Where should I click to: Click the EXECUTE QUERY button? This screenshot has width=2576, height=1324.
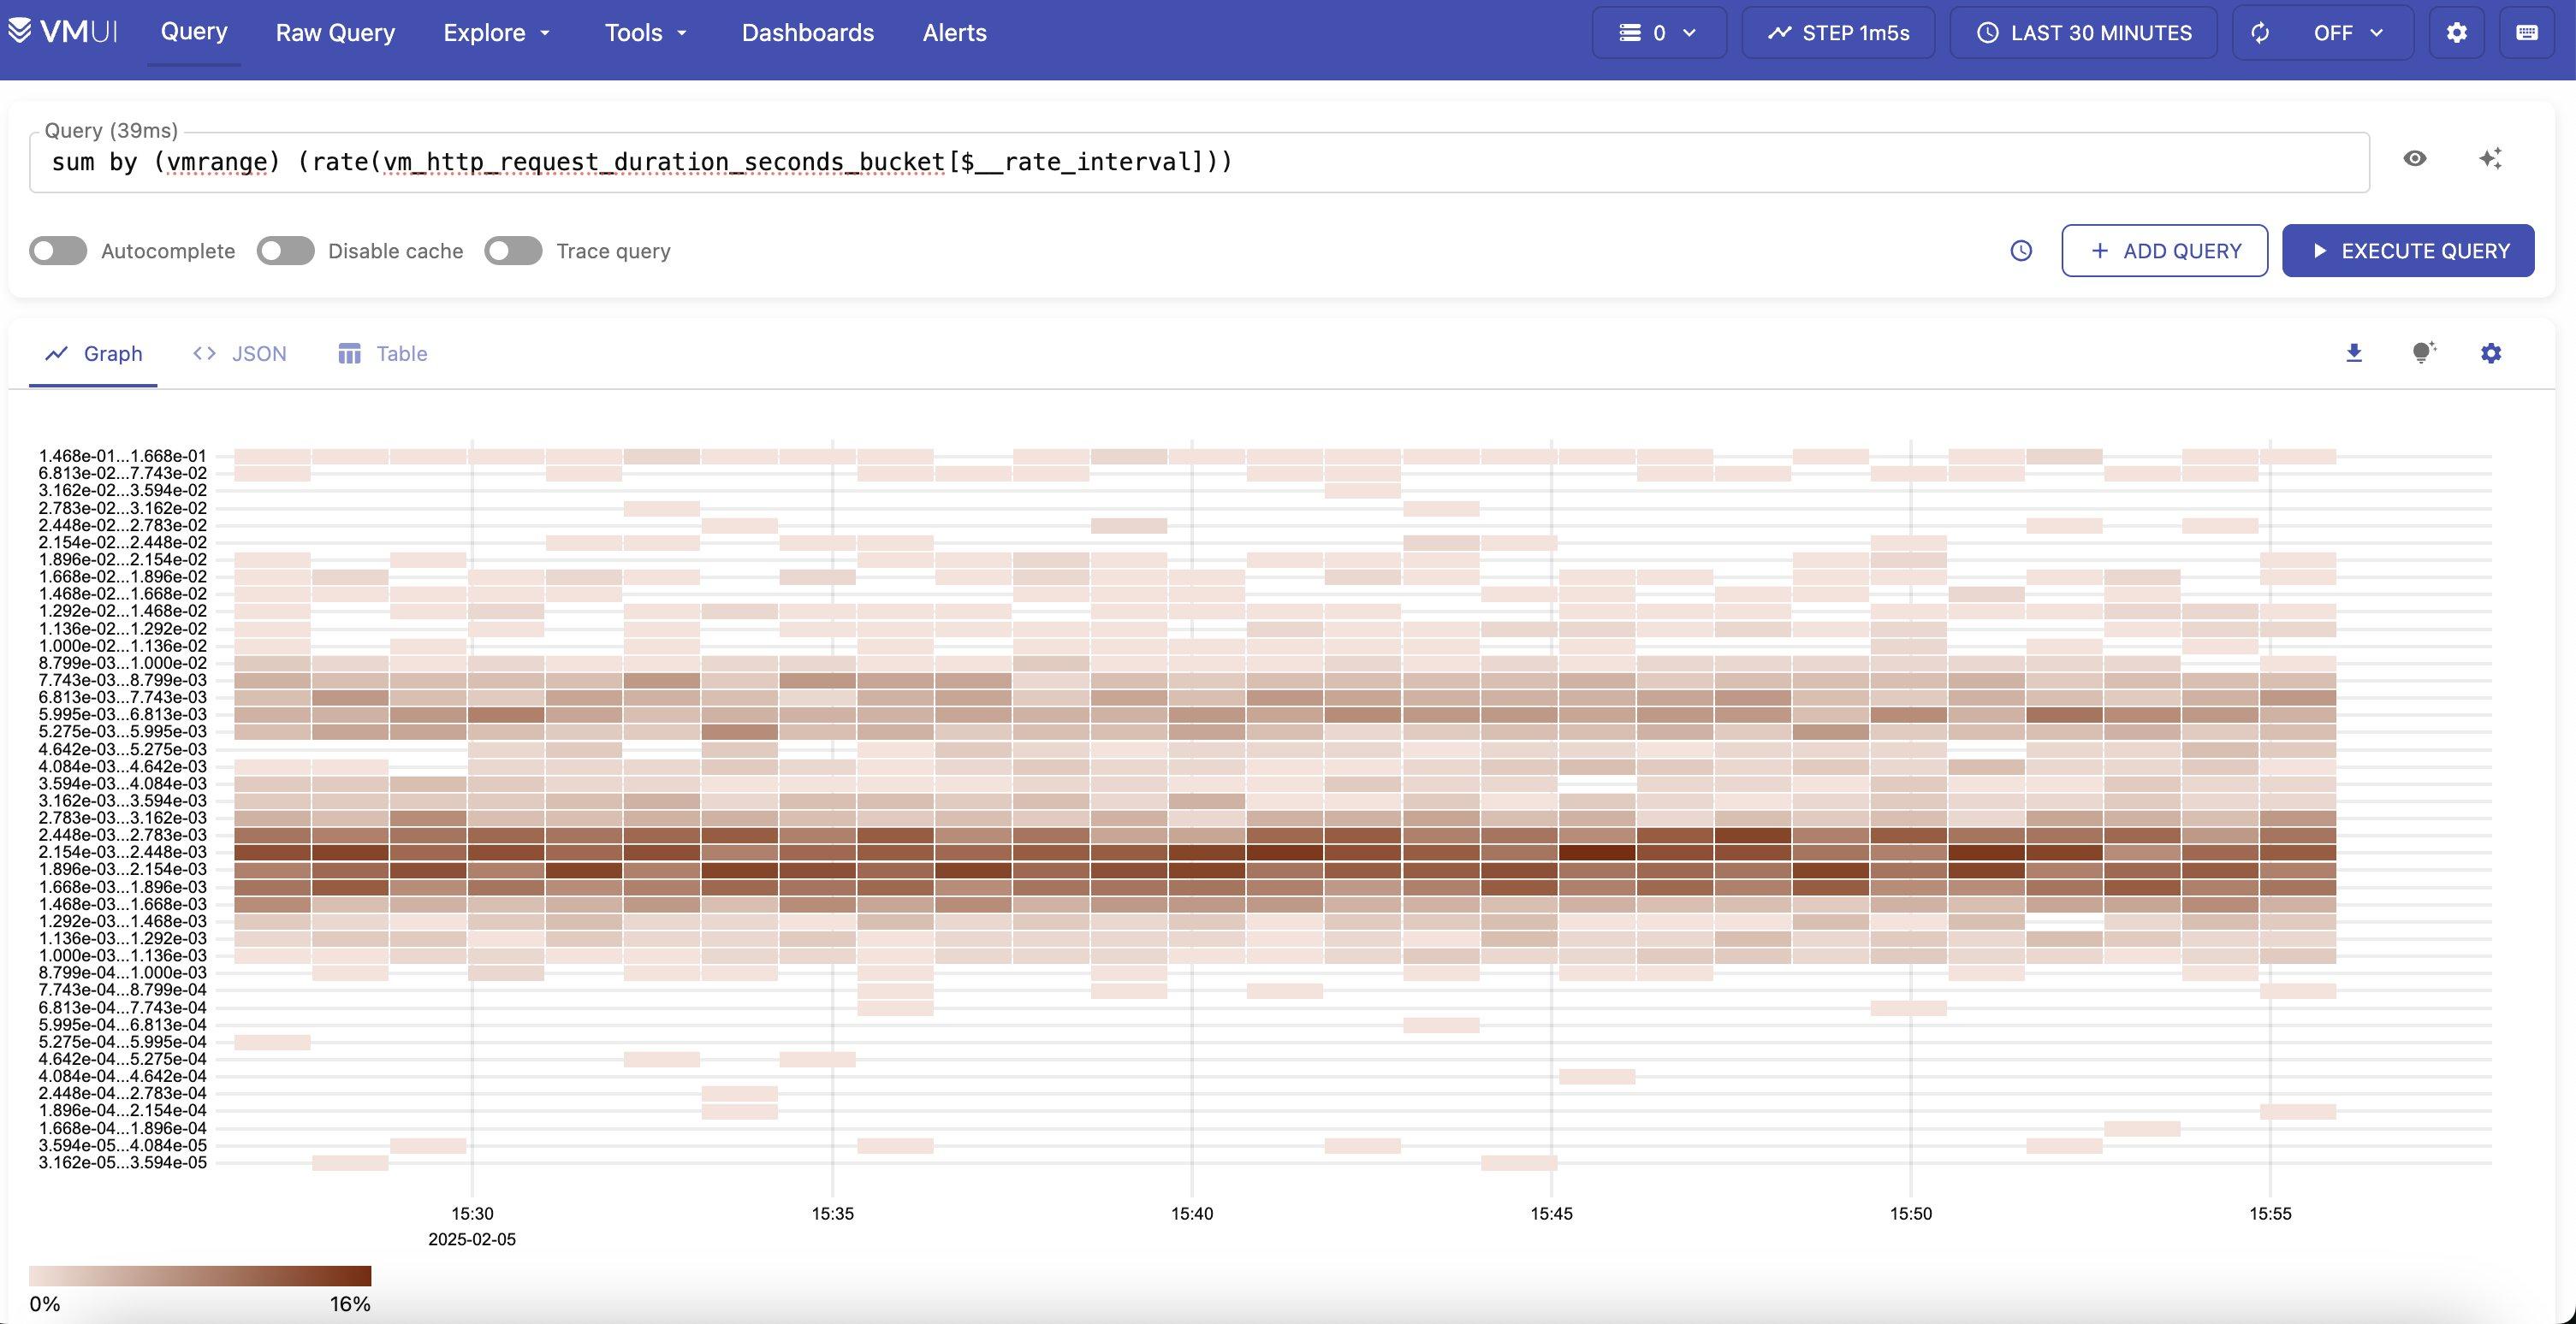click(2408, 251)
